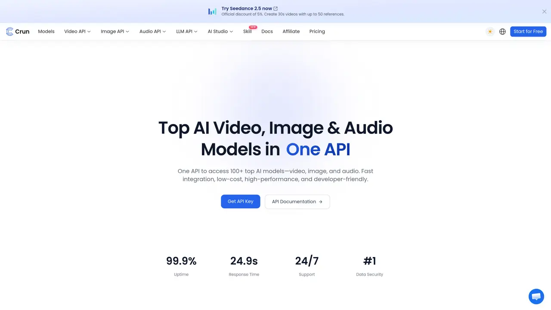Click the Start for Free button

tap(528, 31)
